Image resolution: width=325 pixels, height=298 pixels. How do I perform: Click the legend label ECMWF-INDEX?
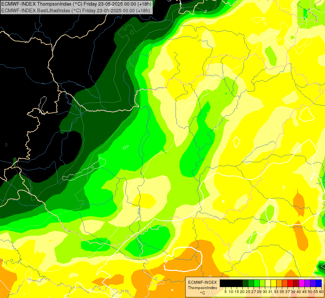click(x=203, y=282)
